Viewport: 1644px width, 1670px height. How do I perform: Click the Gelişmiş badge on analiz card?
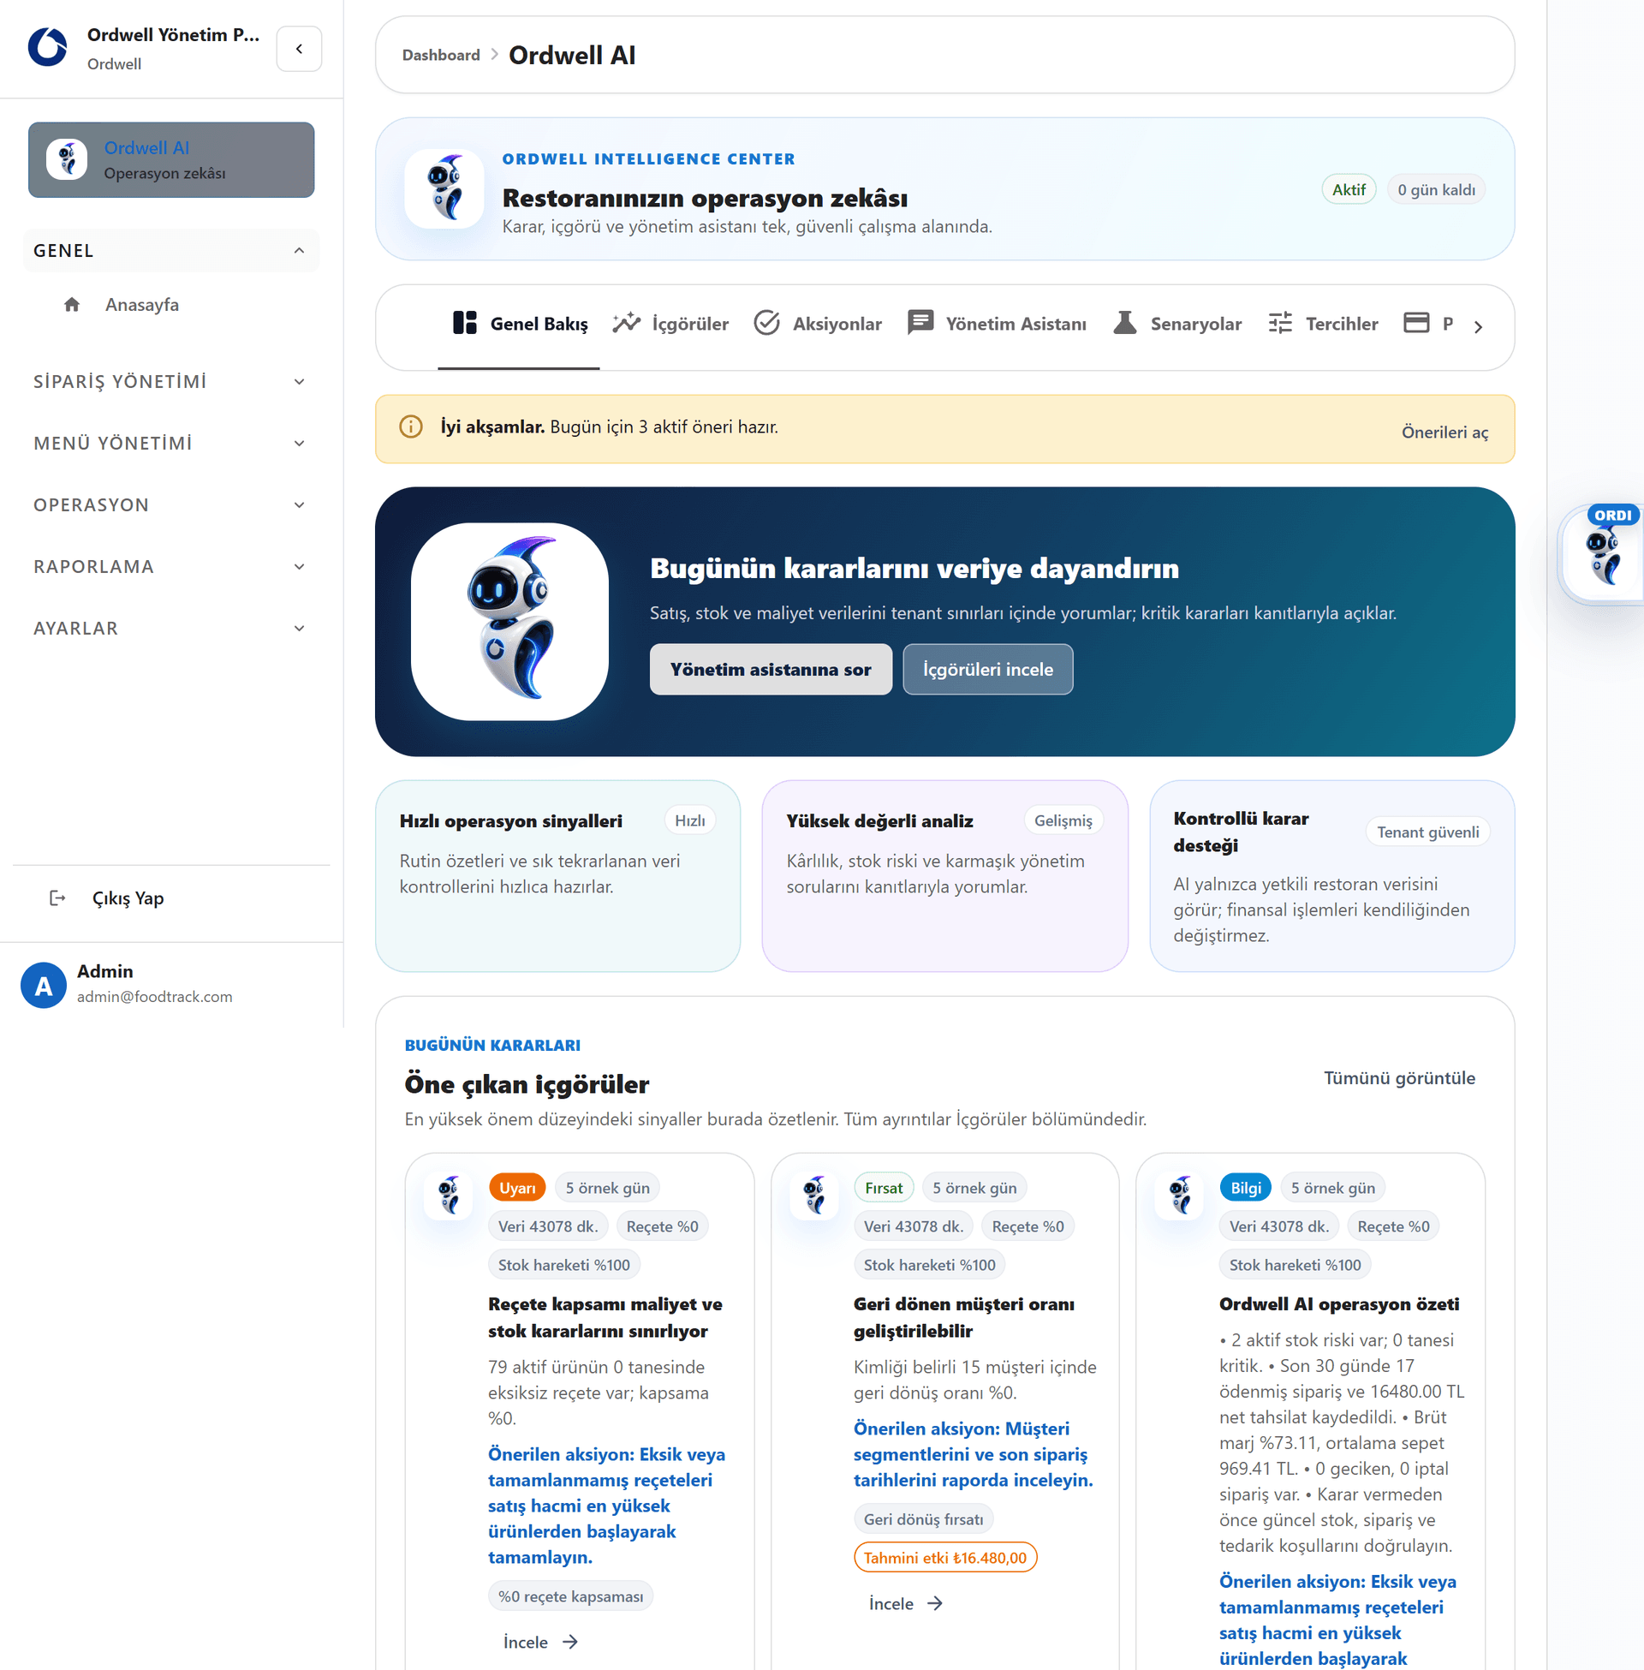click(x=1063, y=820)
